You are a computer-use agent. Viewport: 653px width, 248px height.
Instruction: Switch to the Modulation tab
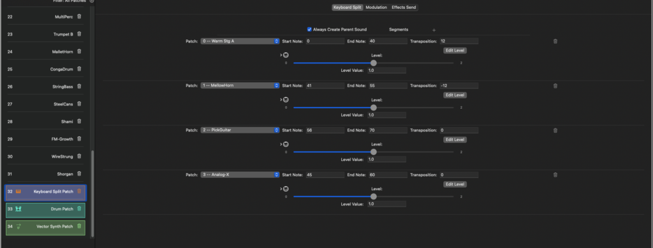(x=376, y=8)
